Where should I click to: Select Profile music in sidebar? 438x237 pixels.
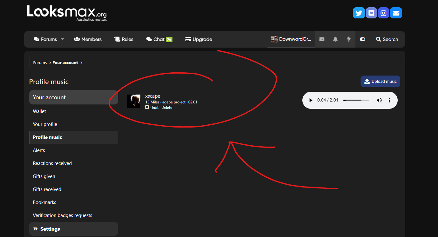pos(74,137)
